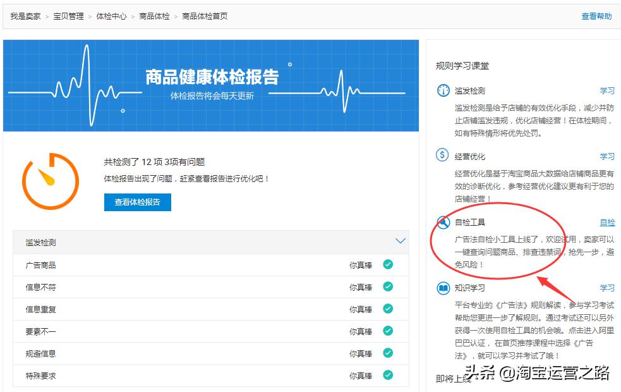This screenshot has height=392, width=621.
Task: Click the 查看体检报告 blue button
Action: (138, 202)
